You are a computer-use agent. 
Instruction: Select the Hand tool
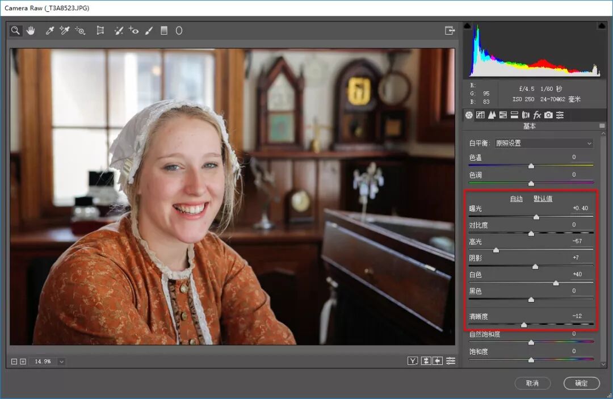click(x=31, y=31)
